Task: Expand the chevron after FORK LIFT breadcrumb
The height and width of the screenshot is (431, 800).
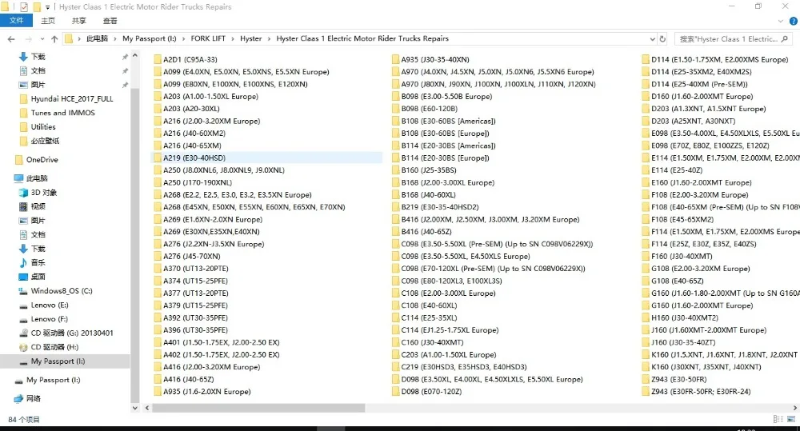Action: (233, 38)
